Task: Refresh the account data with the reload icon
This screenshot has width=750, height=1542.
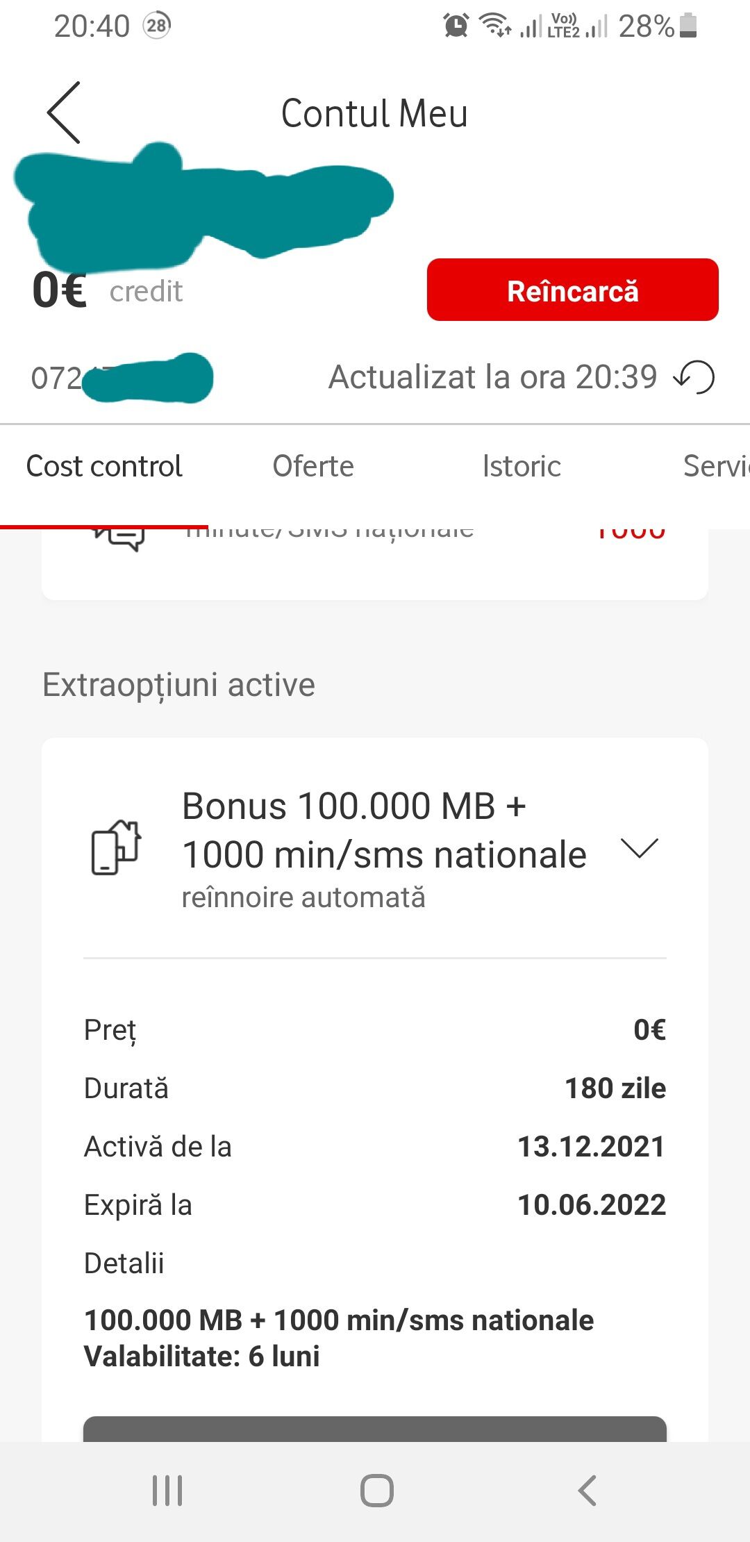Action: pyautogui.click(x=694, y=377)
